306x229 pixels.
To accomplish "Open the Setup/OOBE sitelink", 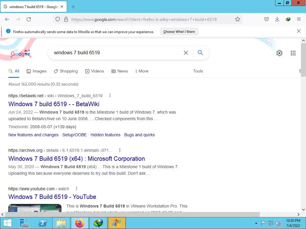I will point(74,135).
